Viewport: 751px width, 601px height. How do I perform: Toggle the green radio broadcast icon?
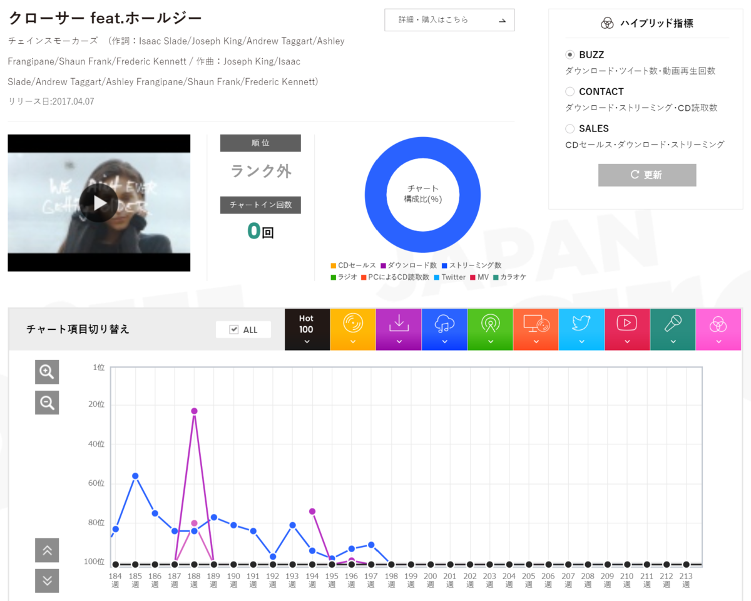tap(490, 329)
